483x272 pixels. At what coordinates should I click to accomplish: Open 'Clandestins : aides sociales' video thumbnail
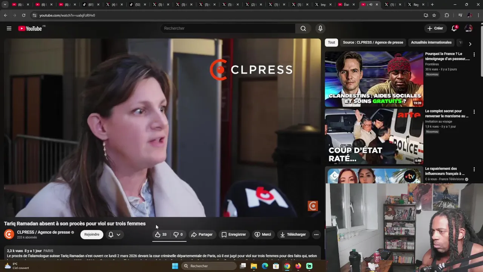pos(374,79)
